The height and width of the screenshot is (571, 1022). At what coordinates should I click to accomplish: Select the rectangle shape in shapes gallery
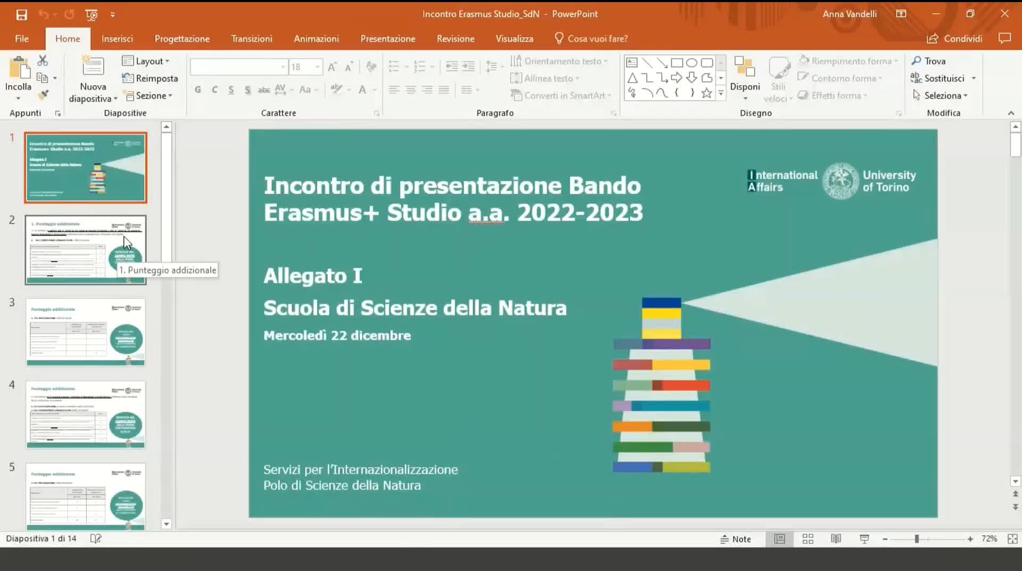(677, 62)
